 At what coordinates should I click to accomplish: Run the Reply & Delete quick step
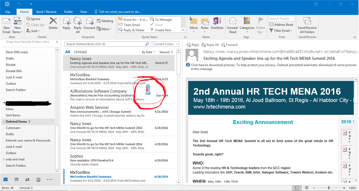tap(131, 30)
